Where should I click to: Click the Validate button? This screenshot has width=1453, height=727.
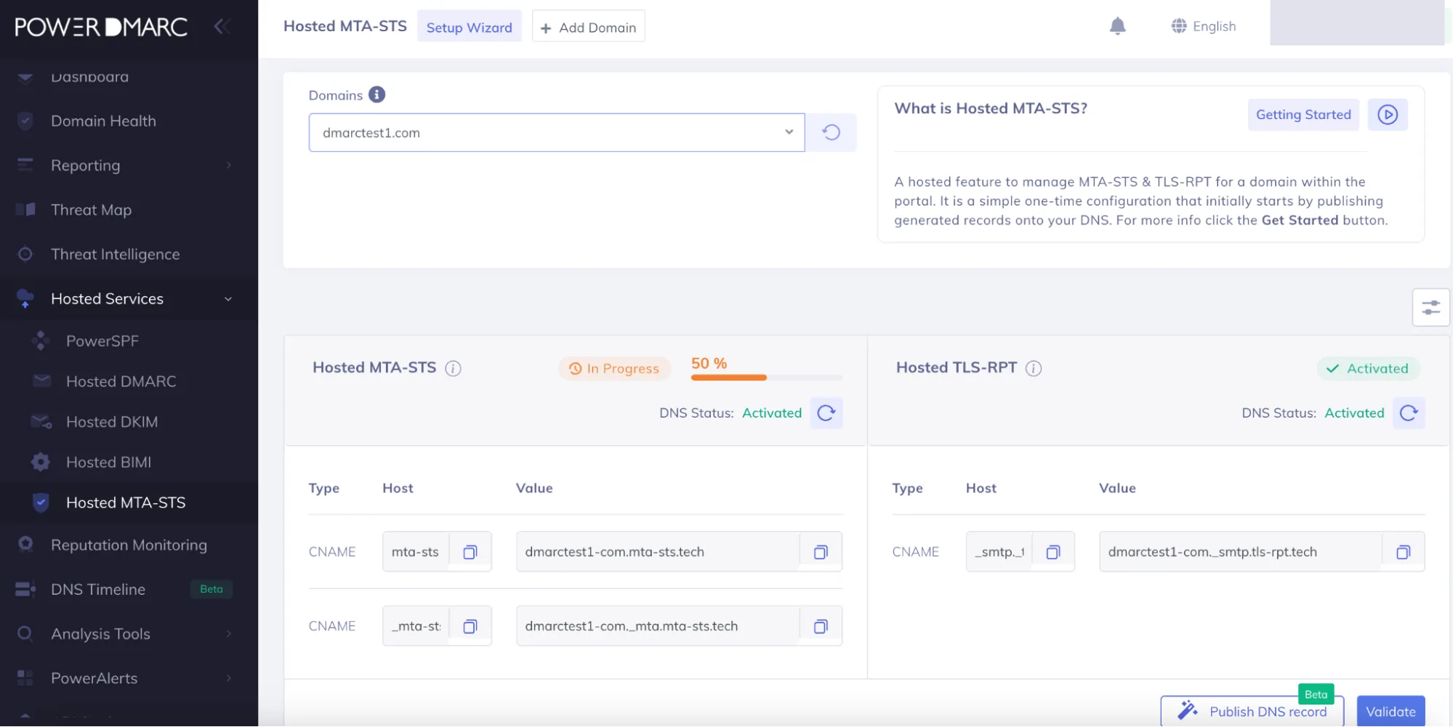pyautogui.click(x=1390, y=712)
